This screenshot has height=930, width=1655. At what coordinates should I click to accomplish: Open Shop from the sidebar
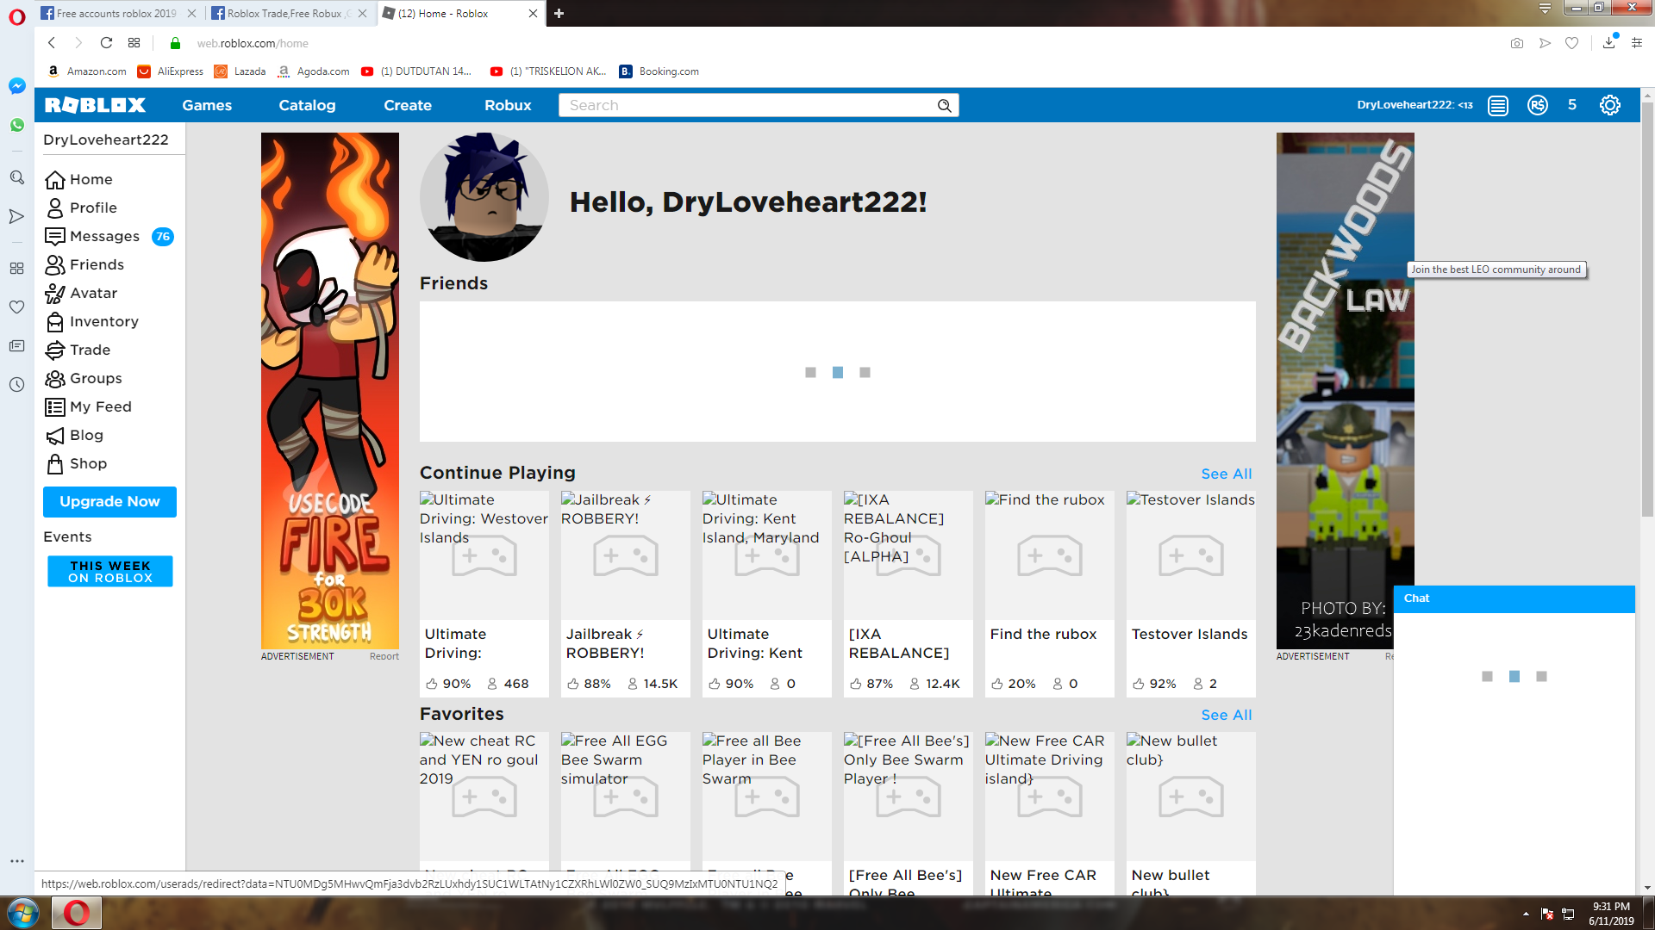coord(76,463)
